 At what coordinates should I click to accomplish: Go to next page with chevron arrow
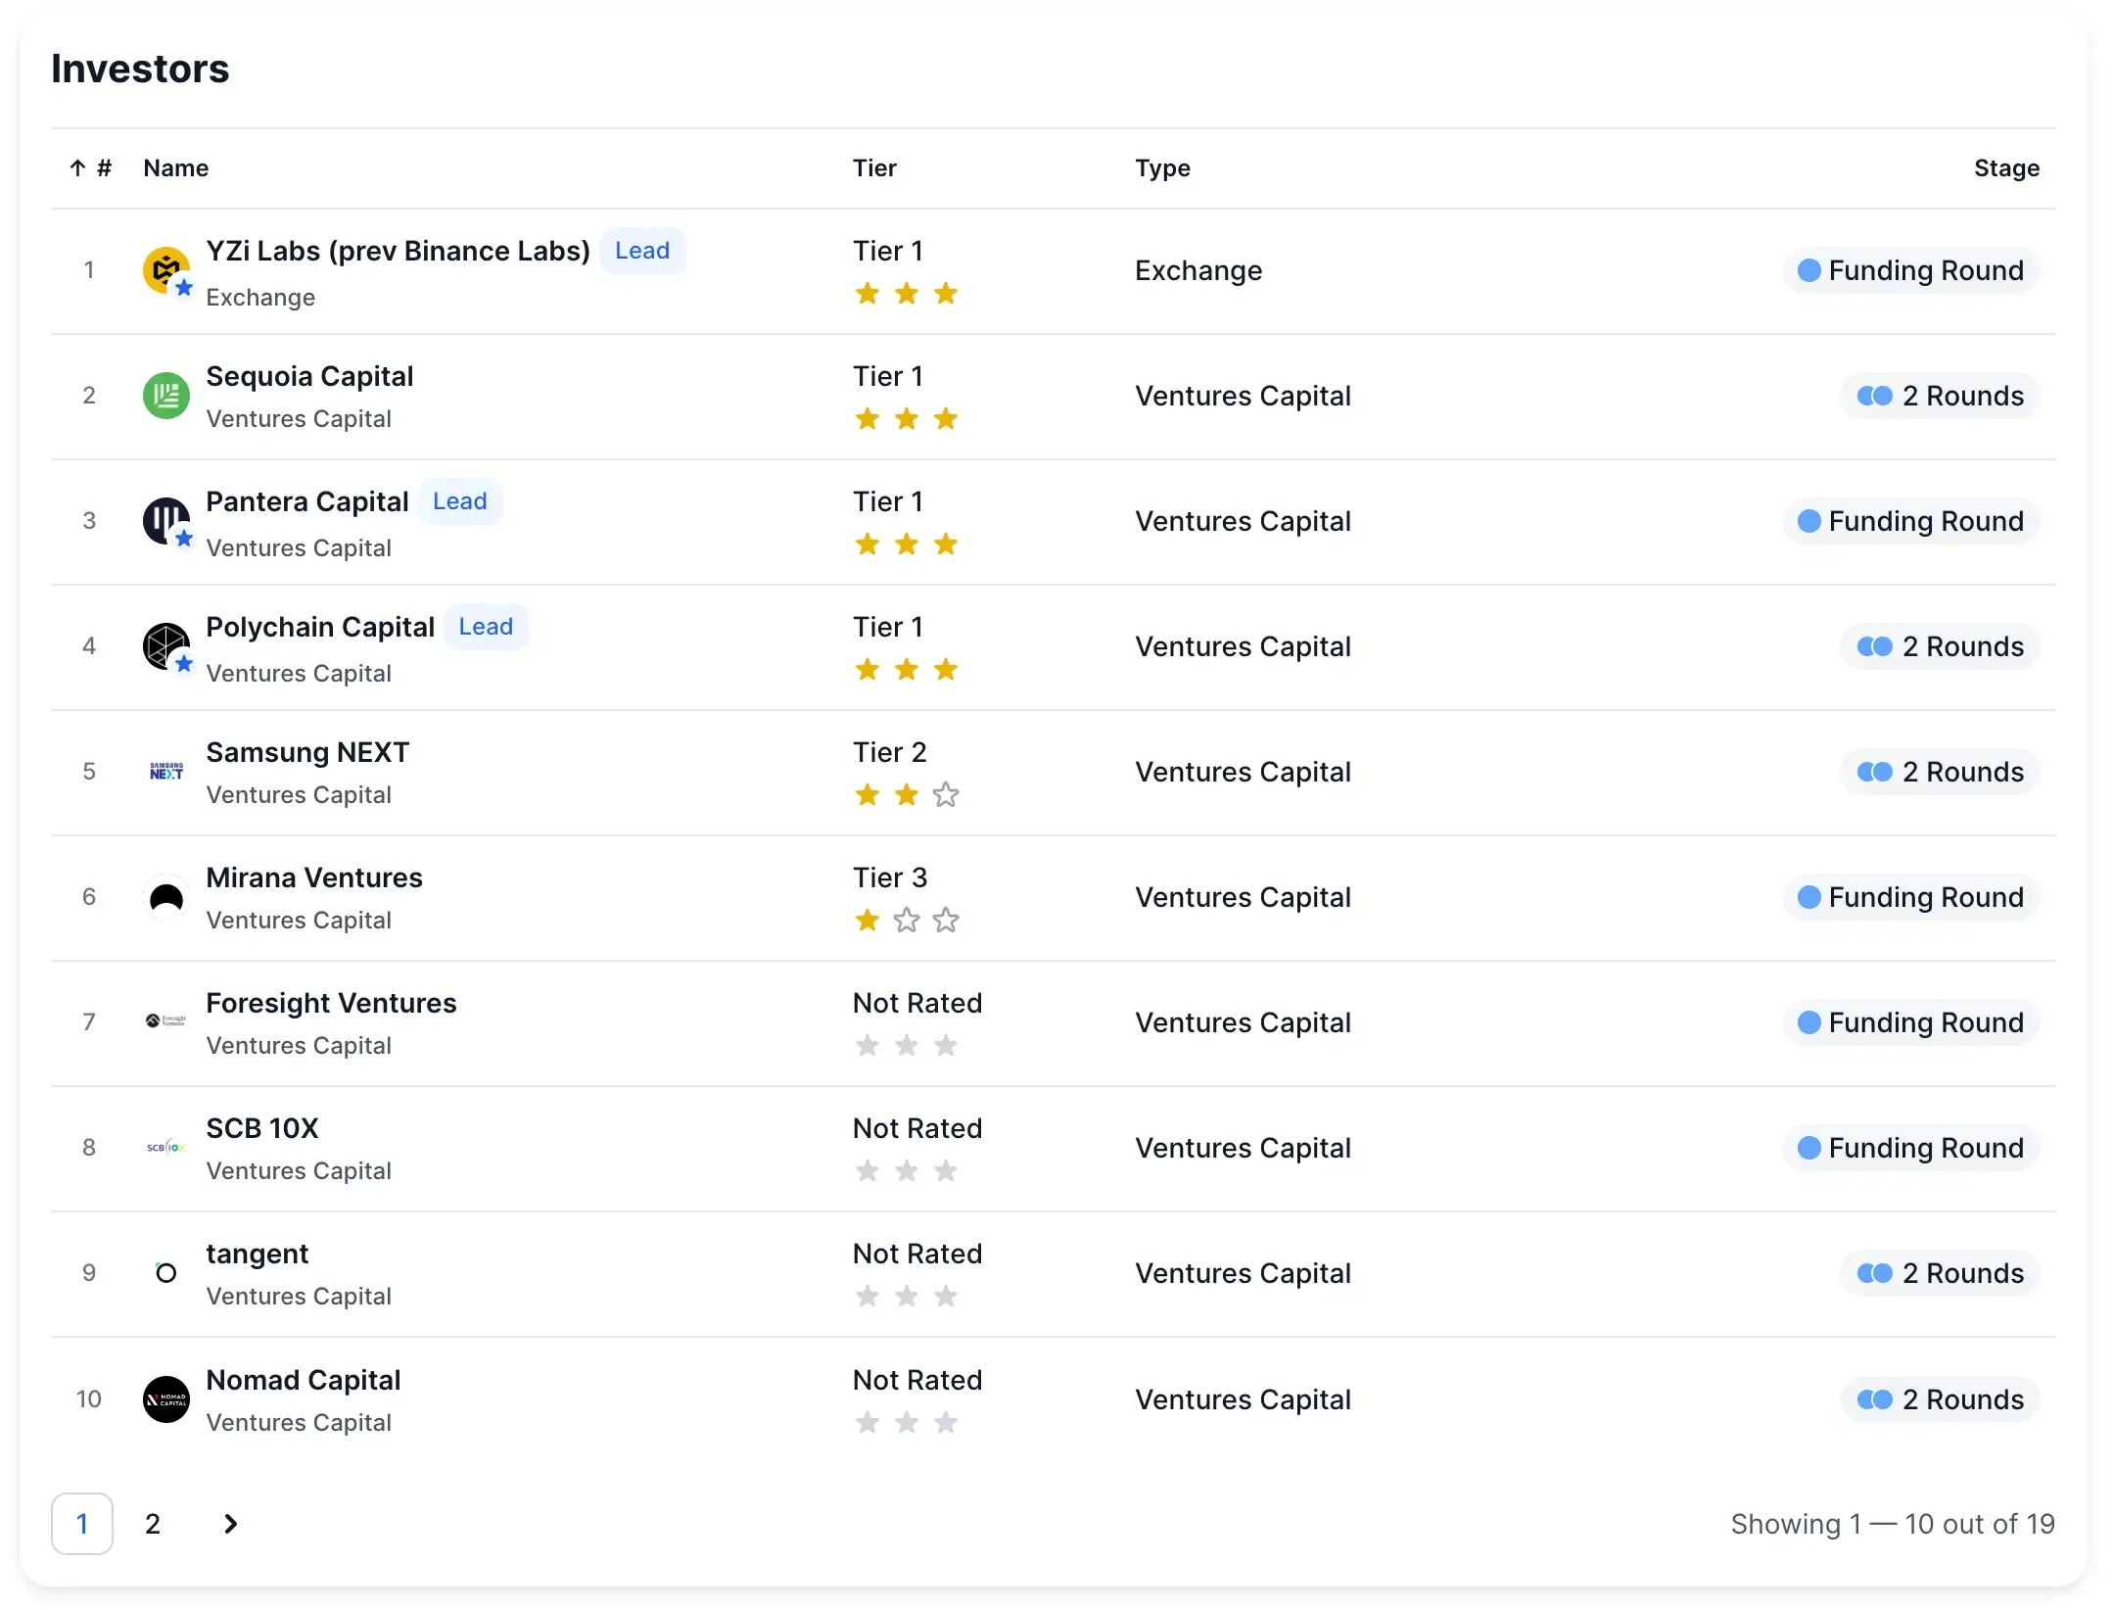[230, 1524]
